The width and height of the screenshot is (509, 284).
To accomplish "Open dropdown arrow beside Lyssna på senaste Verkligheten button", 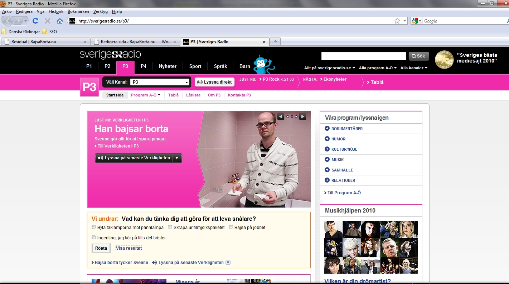I will pos(177,158).
